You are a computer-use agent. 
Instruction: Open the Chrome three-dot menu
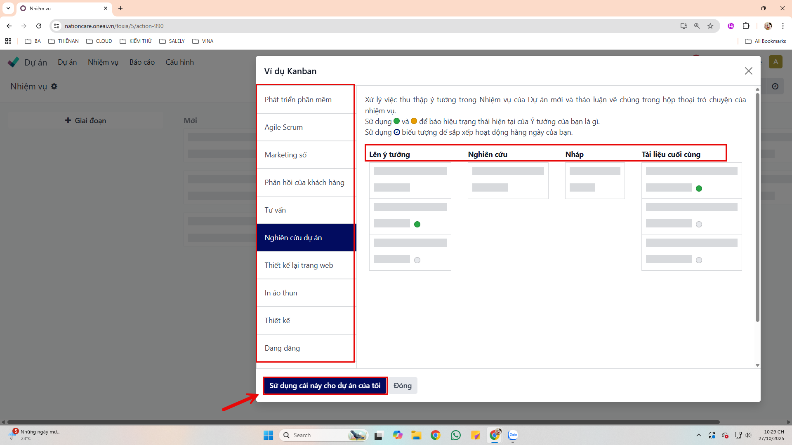point(783,26)
